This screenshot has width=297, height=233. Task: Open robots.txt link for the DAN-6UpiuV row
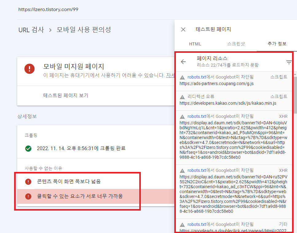click(x=196, y=116)
